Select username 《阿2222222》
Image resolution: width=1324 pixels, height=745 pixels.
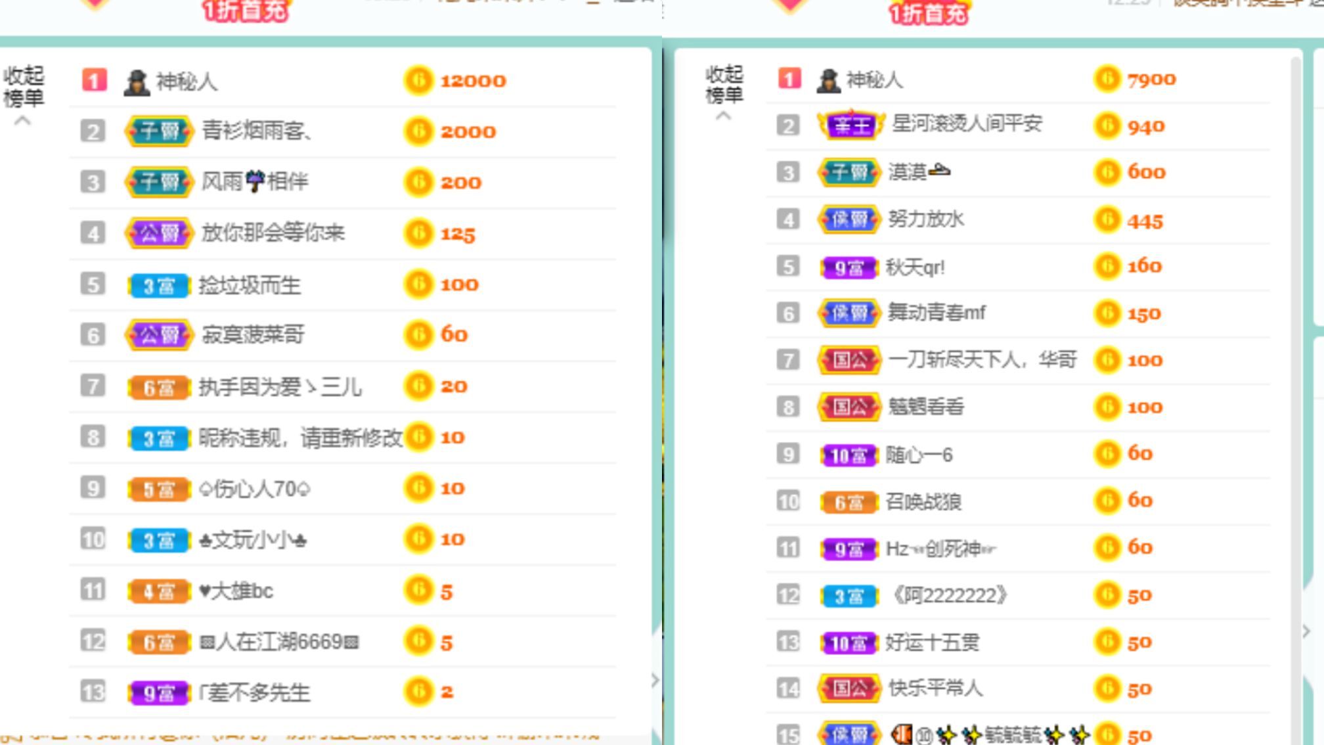(x=949, y=596)
